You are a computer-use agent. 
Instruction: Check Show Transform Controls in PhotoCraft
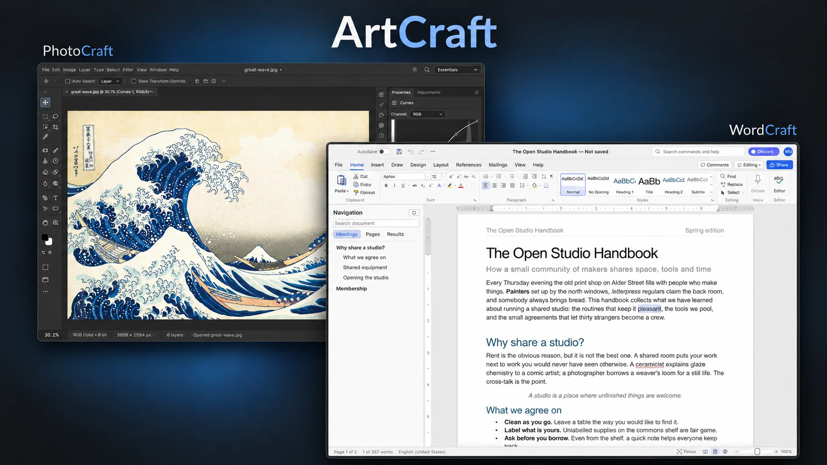pos(134,81)
